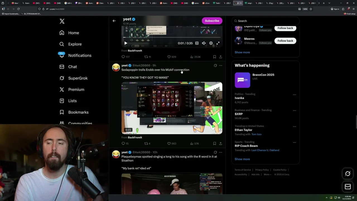
Task: Enter fullscreen on top video
Action: pyautogui.click(x=218, y=43)
